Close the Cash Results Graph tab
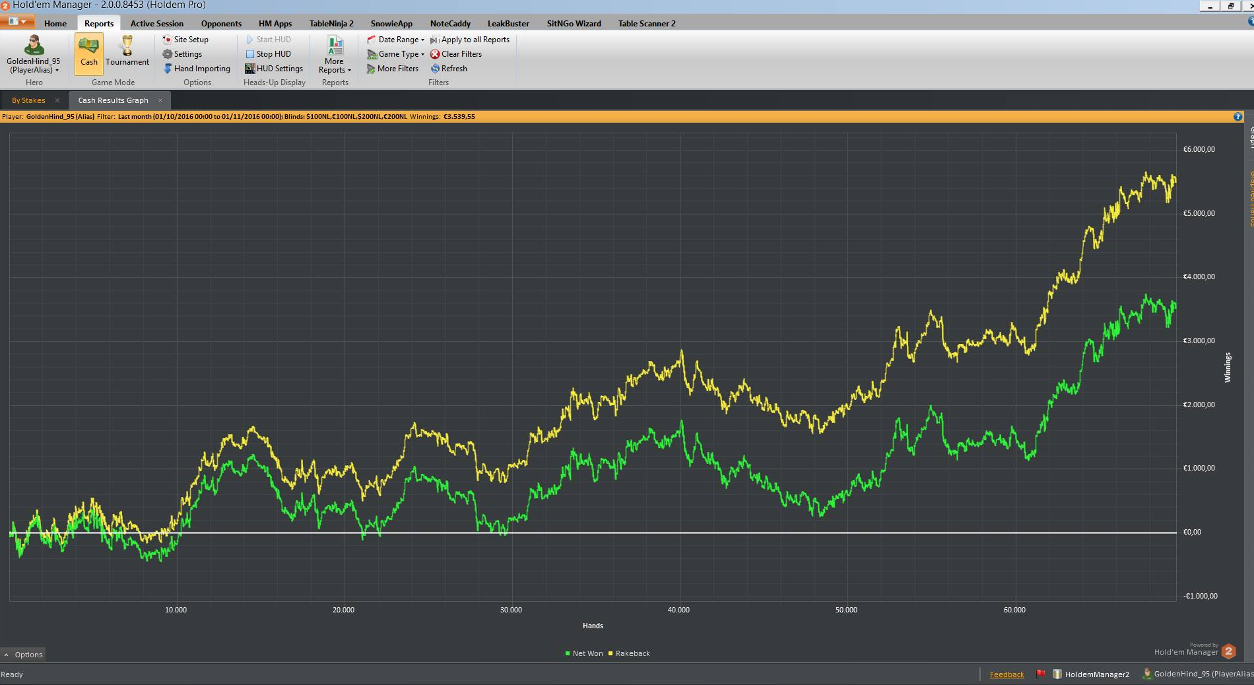Viewport: 1254px width, 685px height. click(160, 100)
